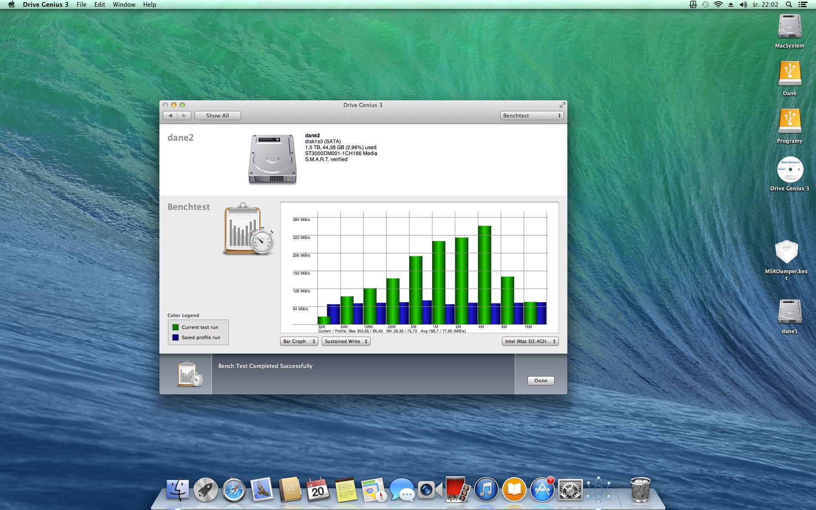Open the Edit menu
816x510 pixels.
point(99,5)
